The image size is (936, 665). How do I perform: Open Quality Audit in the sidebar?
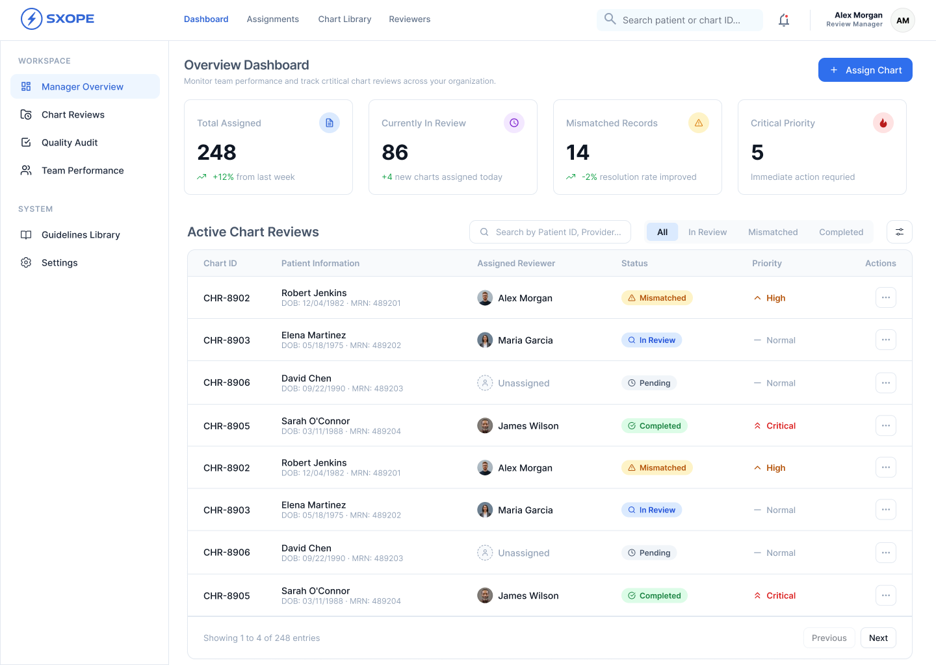point(85,142)
